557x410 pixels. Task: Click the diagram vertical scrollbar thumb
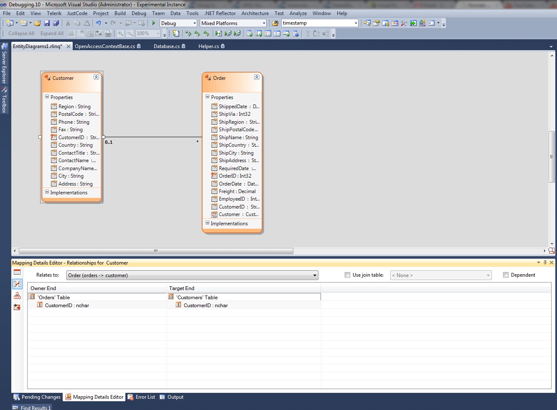[552, 157]
